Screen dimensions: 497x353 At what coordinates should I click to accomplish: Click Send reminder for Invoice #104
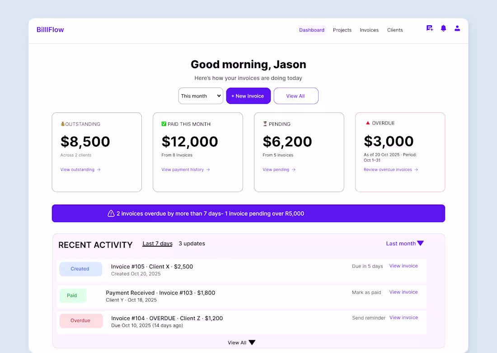coord(369,318)
